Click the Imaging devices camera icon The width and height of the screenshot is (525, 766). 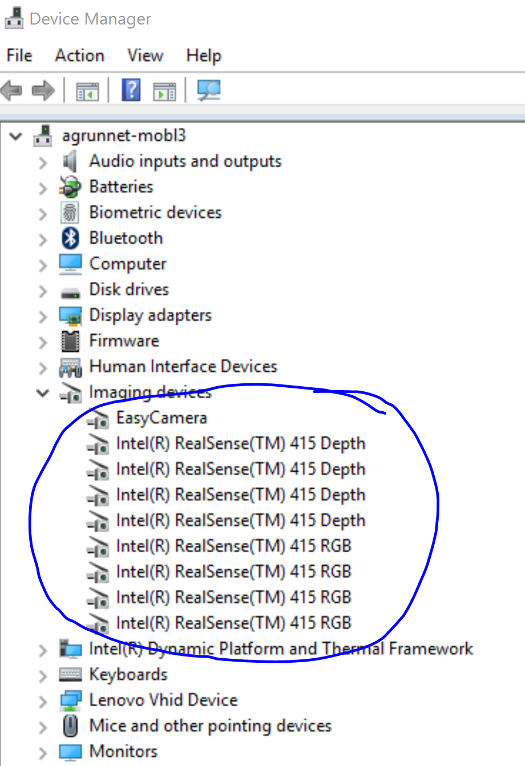pyautogui.click(x=70, y=394)
